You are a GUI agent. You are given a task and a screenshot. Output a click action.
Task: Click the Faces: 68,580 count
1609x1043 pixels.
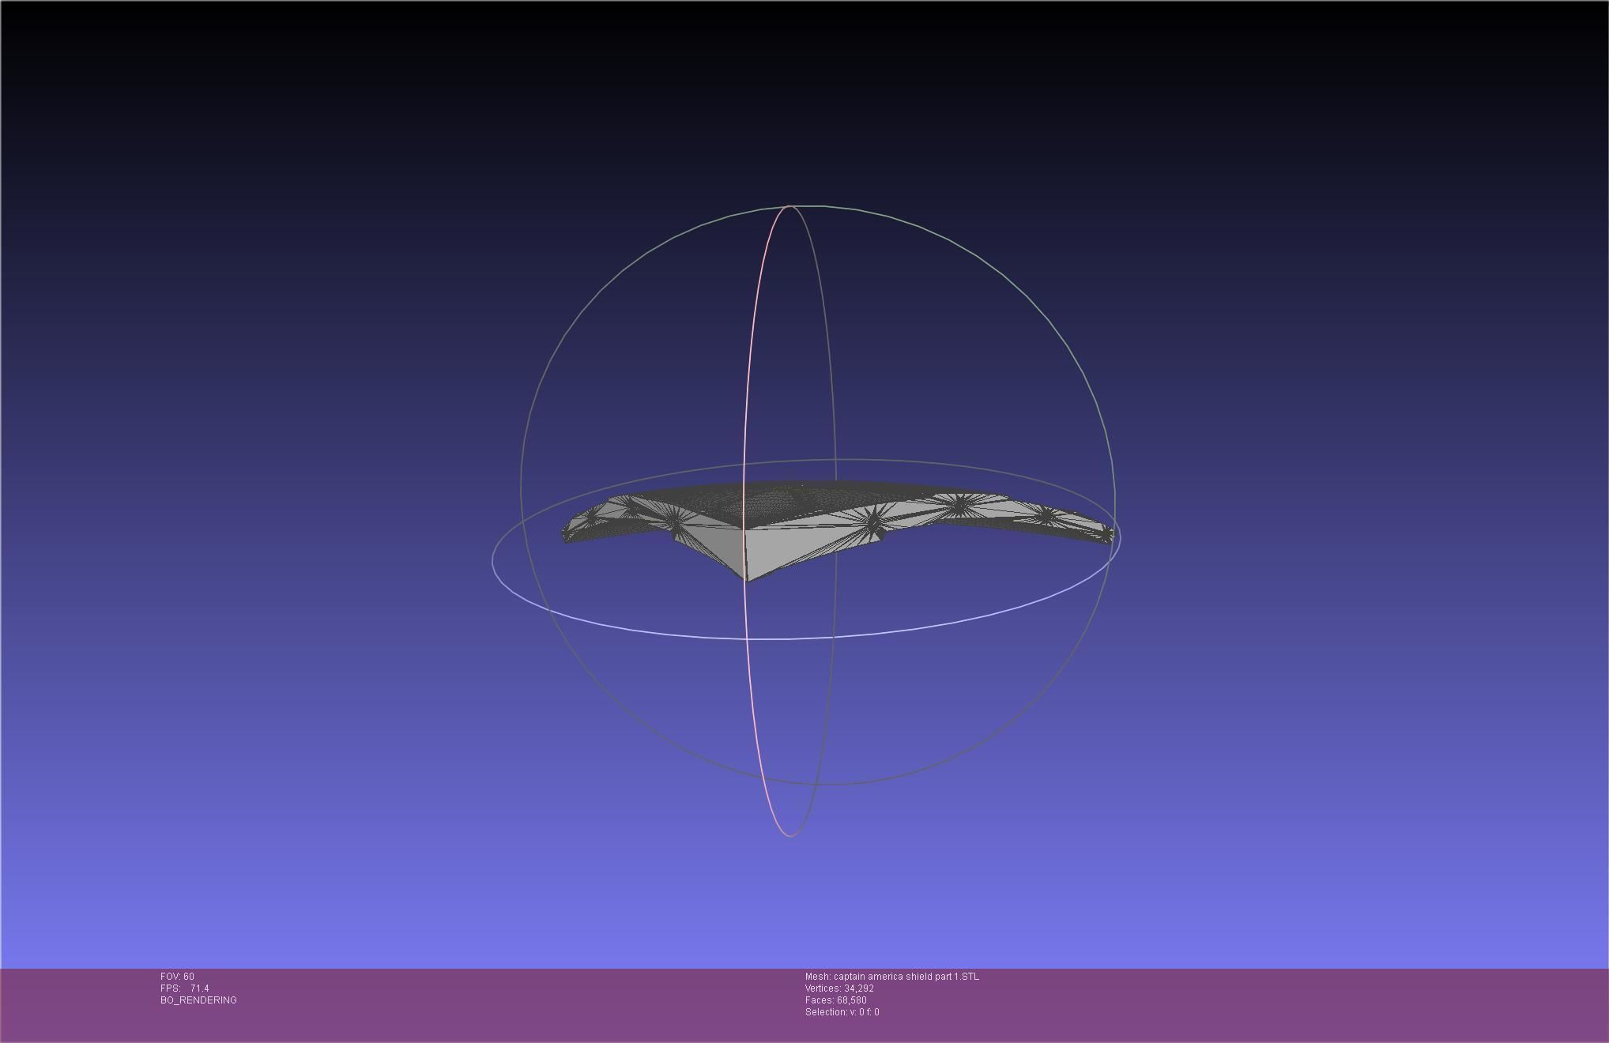[836, 1000]
